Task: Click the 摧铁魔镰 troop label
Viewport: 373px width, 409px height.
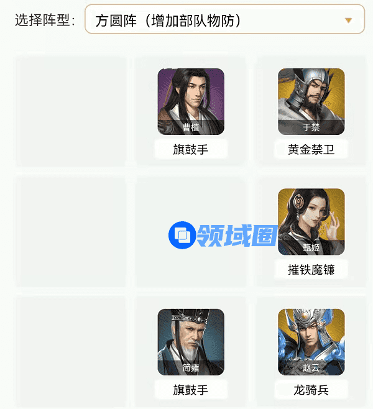Action: coord(311,269)
